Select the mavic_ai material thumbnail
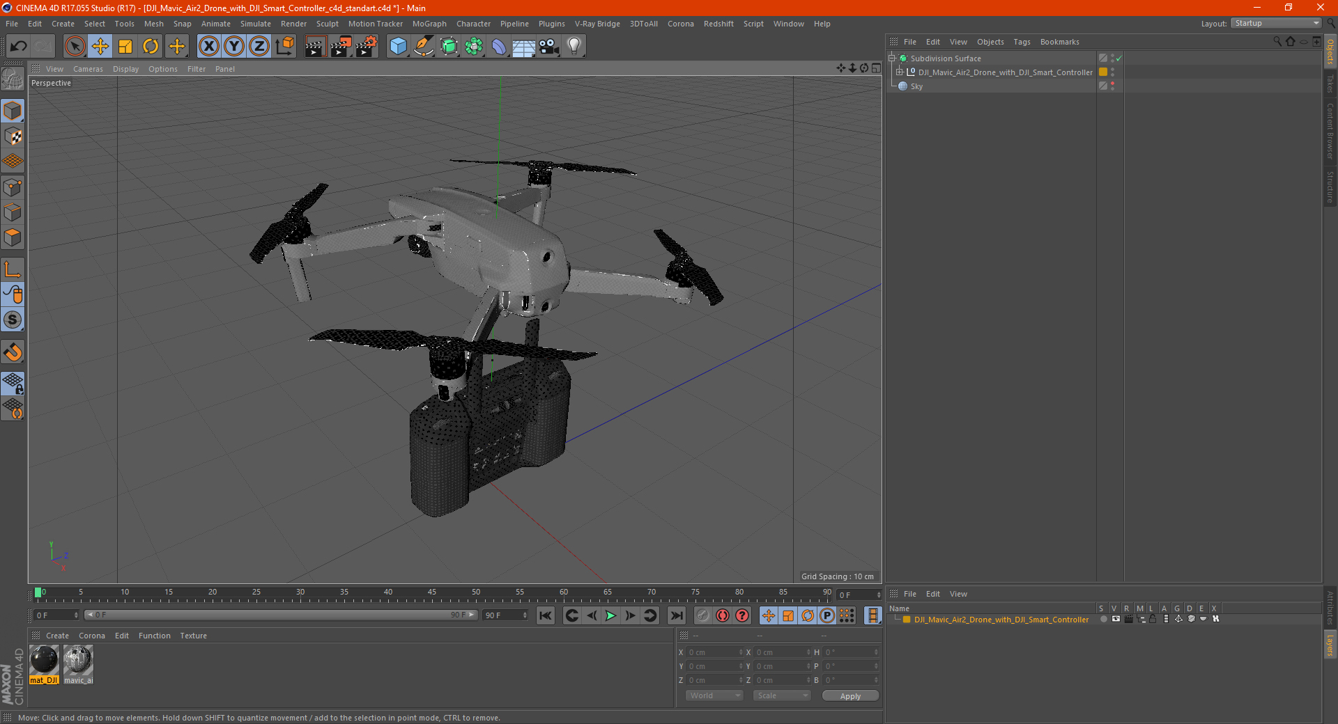Viewport: 1338px width, 724px height. [78, 664]
